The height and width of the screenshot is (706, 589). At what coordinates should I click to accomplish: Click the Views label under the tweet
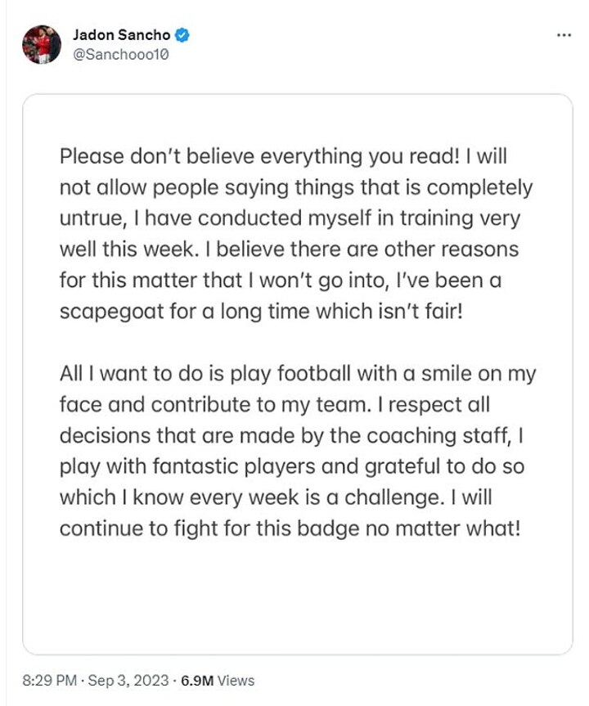pyautogui.click(x=236, y=681)
